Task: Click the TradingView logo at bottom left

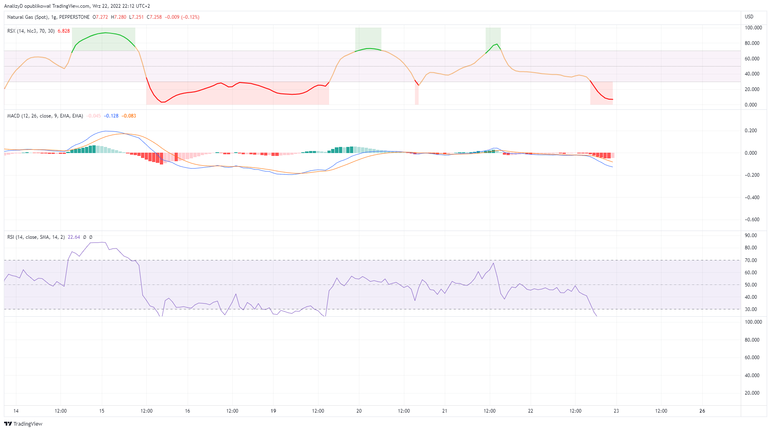Action: (23, 424)
